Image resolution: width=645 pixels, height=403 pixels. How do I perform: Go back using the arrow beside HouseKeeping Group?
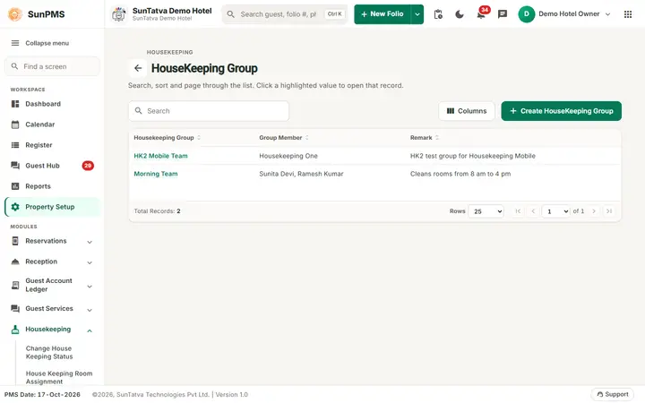tap(138, 68)
